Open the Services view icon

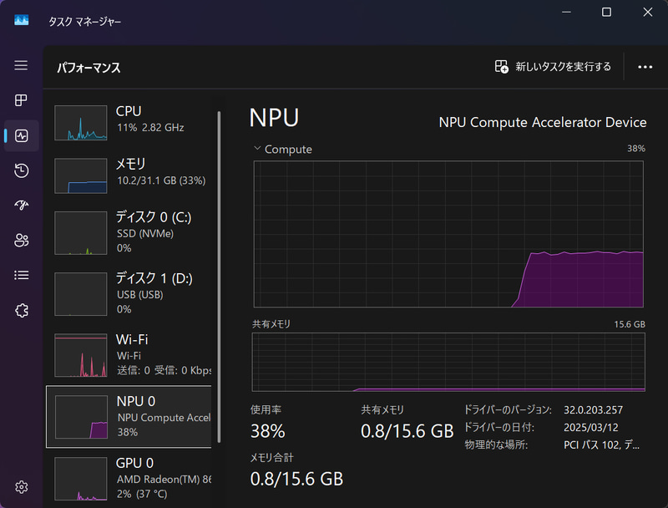click(x=21, y=310)
